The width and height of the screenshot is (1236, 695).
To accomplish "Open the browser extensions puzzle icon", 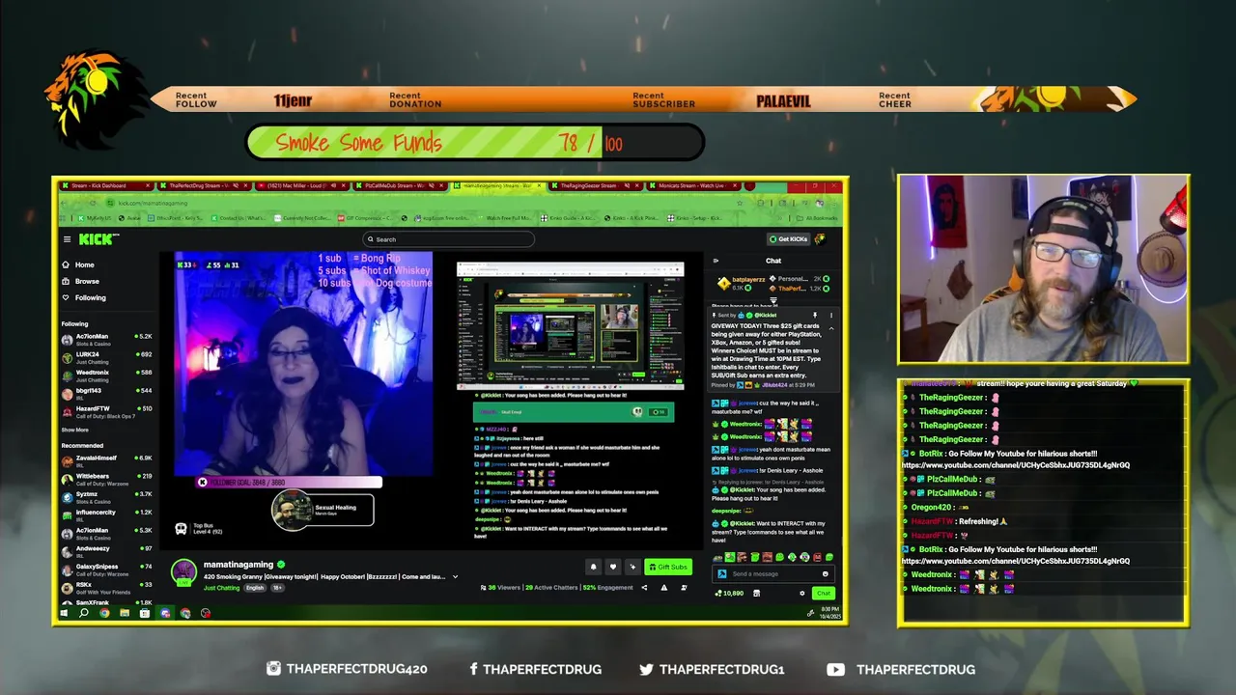I will [760, 203].
